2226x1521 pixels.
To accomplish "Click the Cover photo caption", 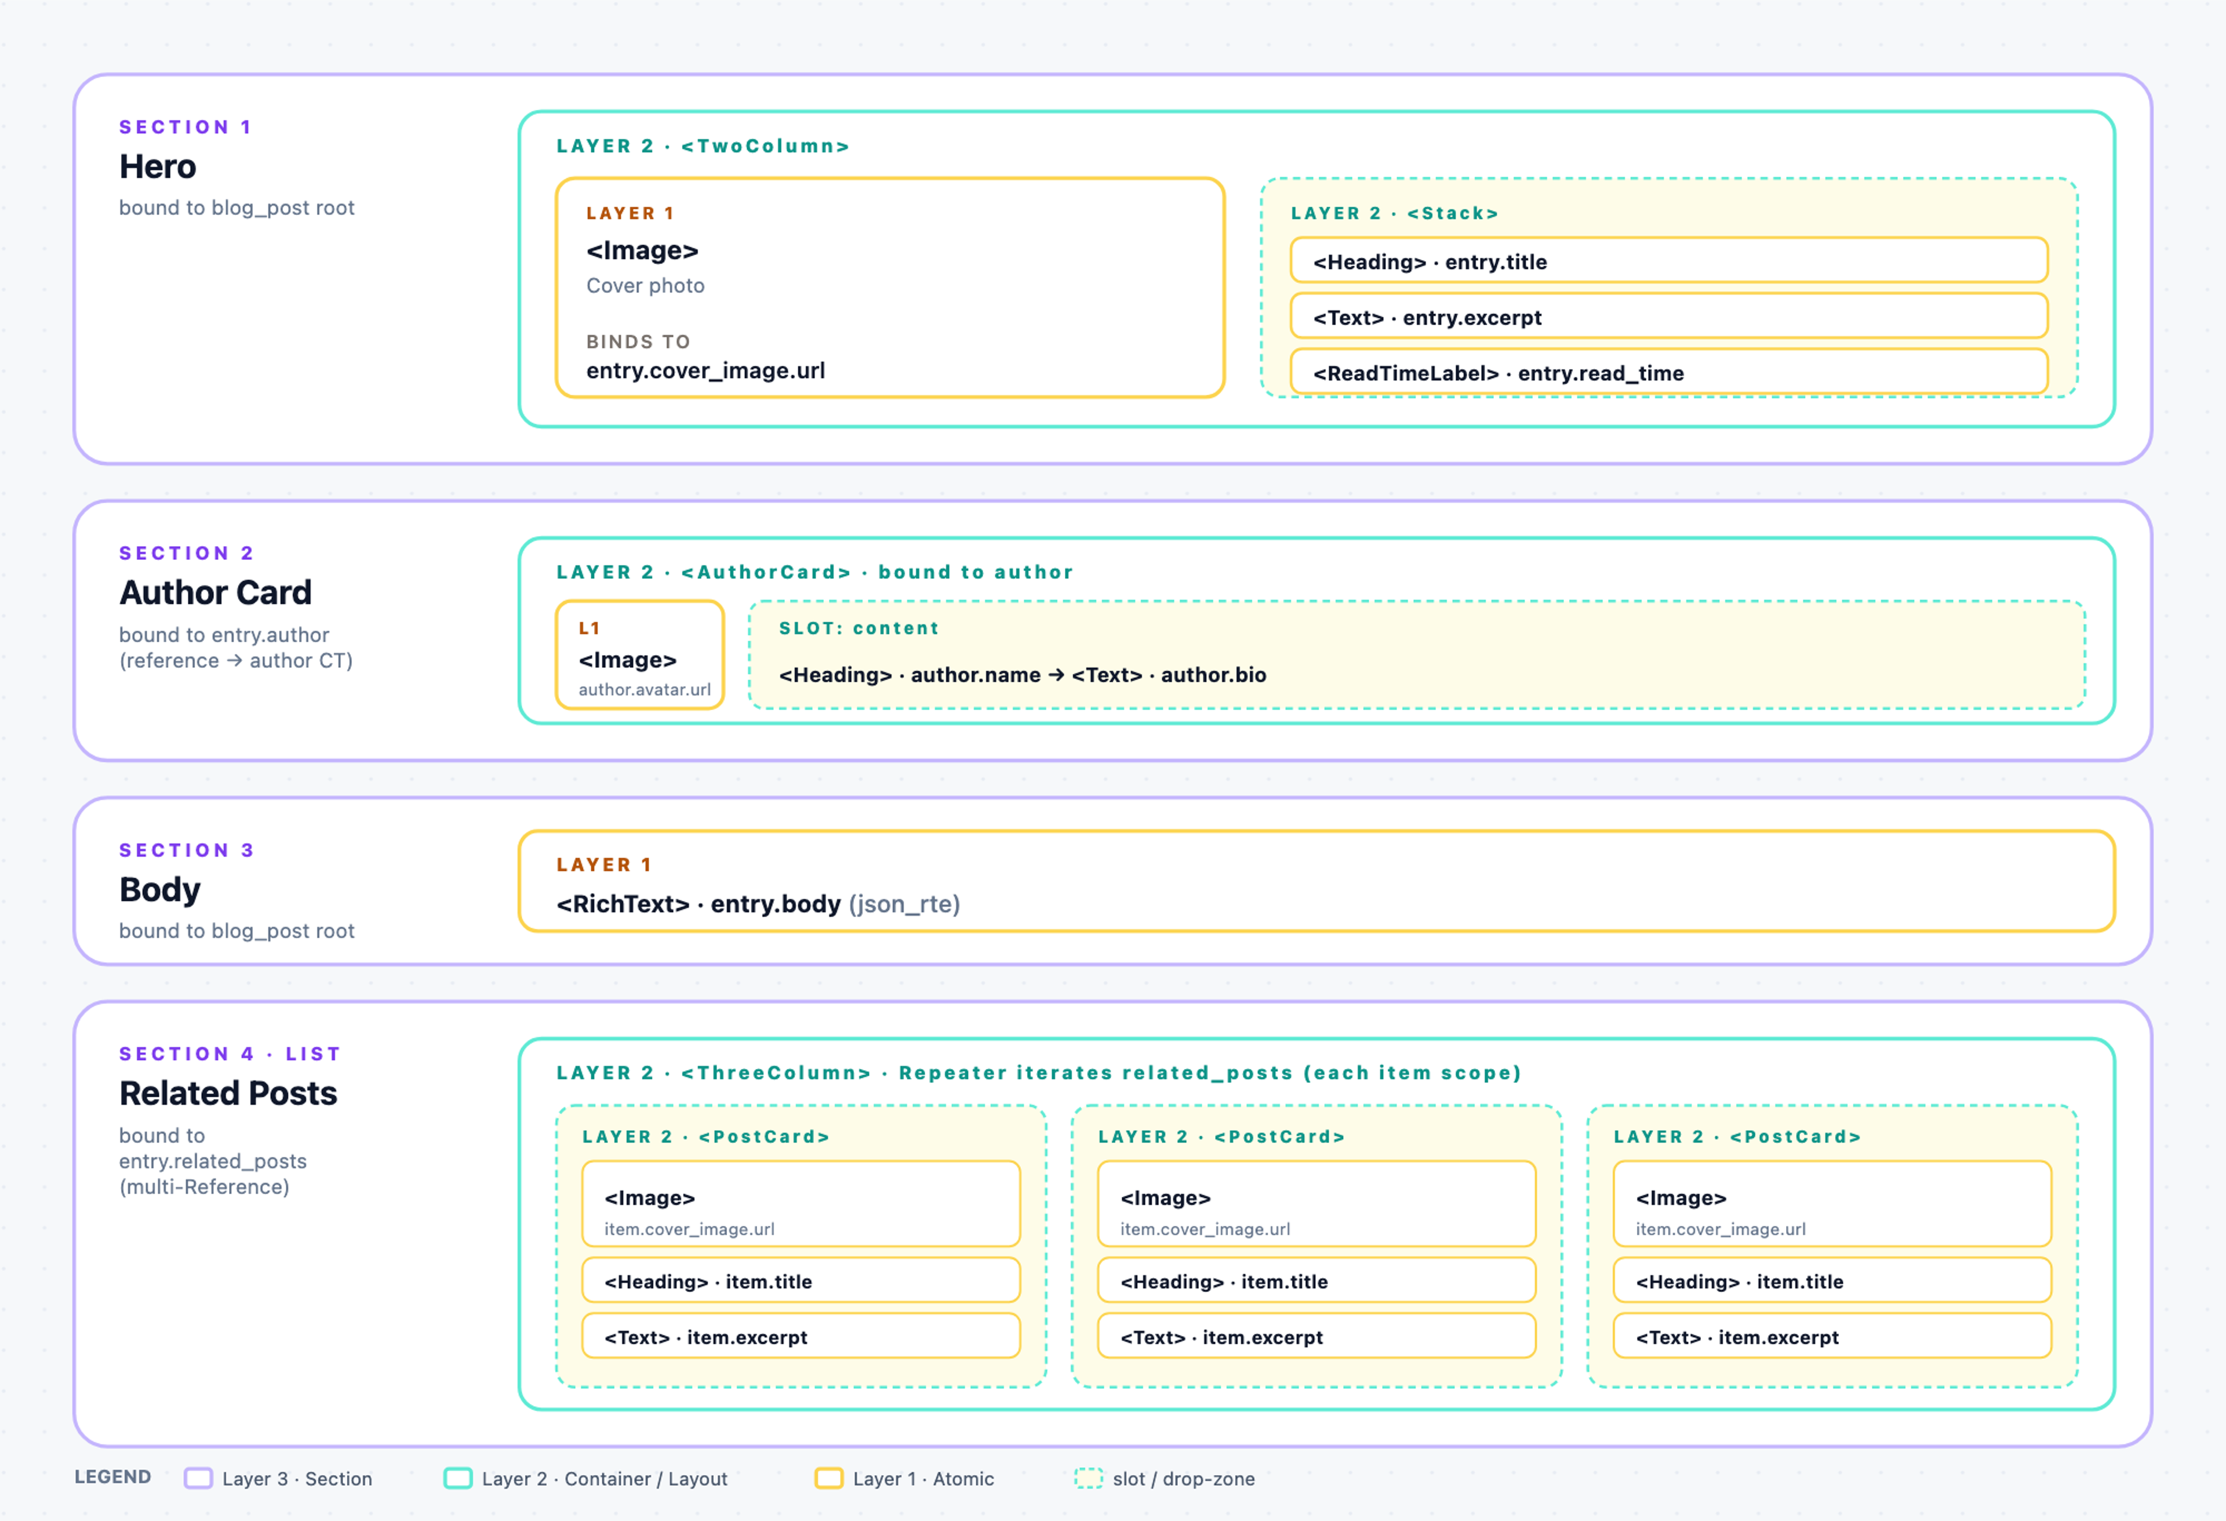I will point(645,285).
